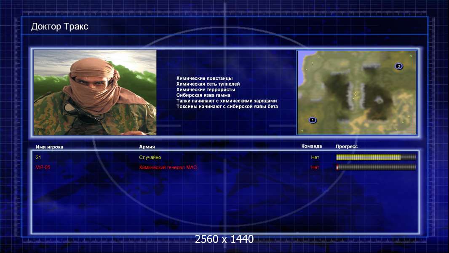Click army value Химический генерал МАО
Screen dimensions: 449x253
pyautogui.click(x=168, y=167)
